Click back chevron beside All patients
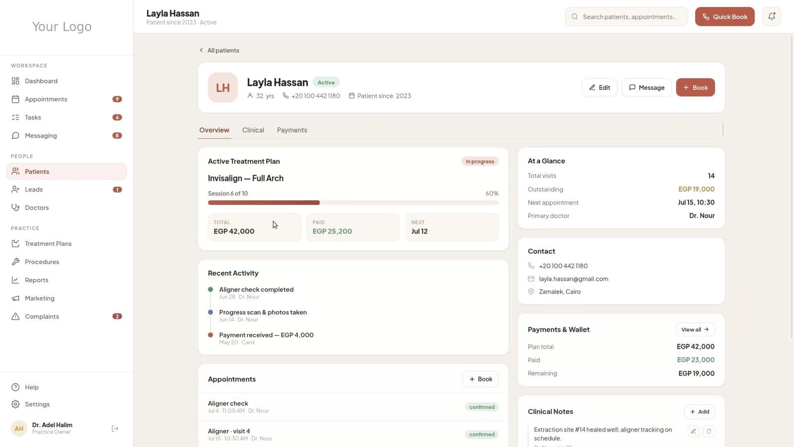The image size is (794, 447). tap(201, 50)
